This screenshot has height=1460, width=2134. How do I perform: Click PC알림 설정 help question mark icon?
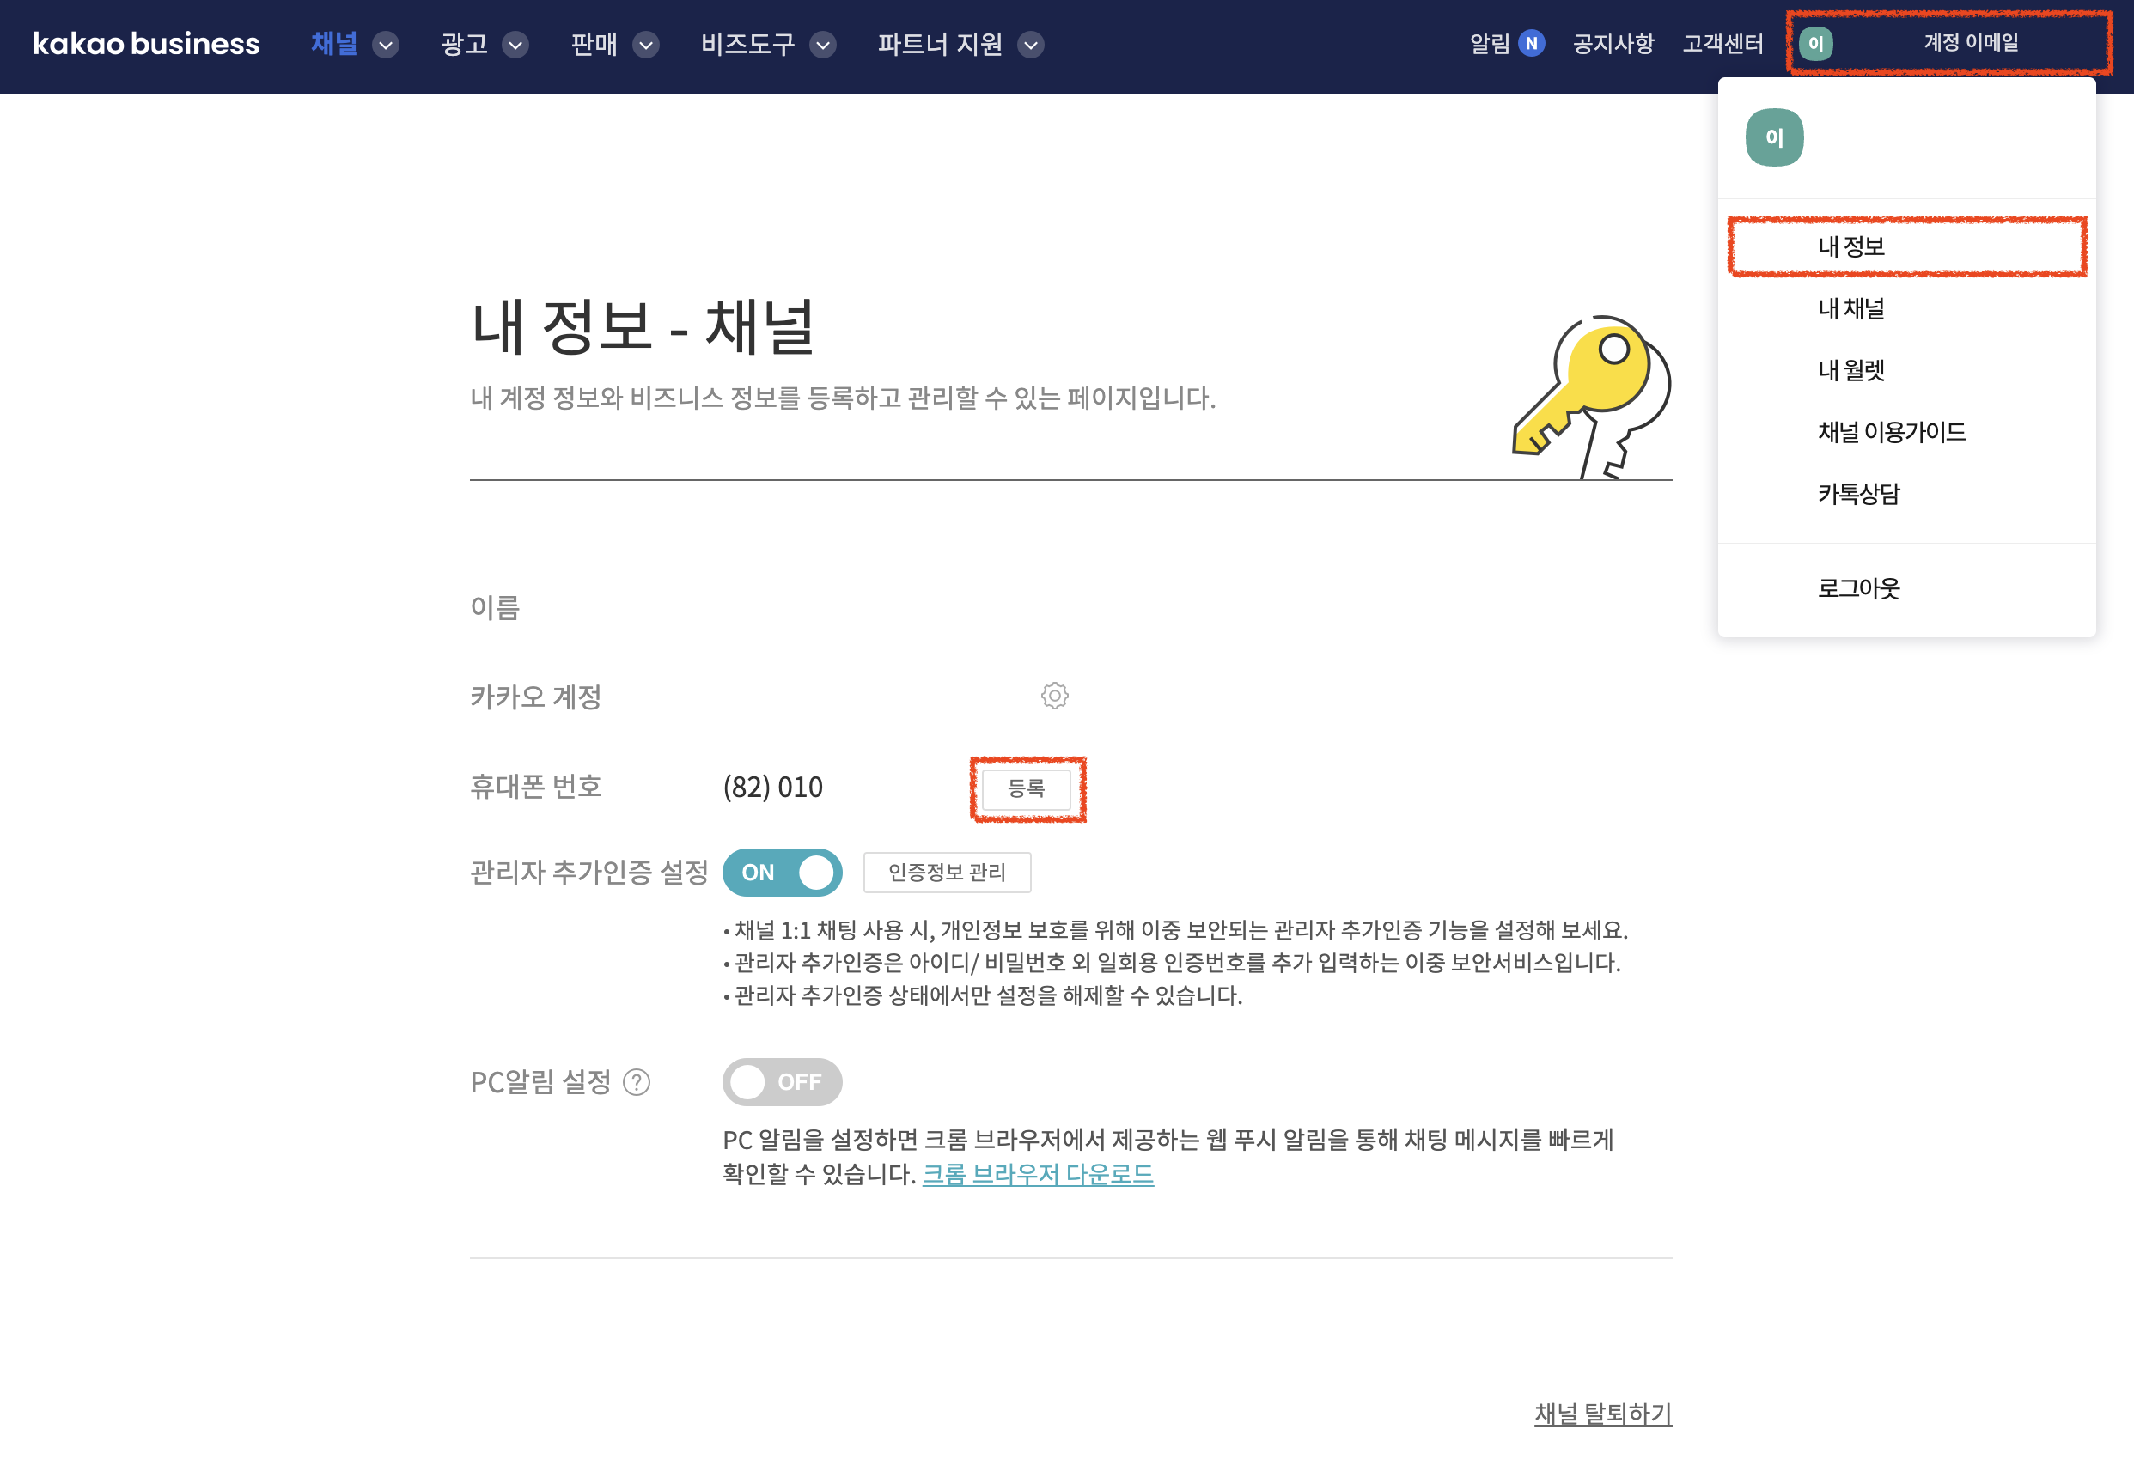click(x=637, y=1083)
